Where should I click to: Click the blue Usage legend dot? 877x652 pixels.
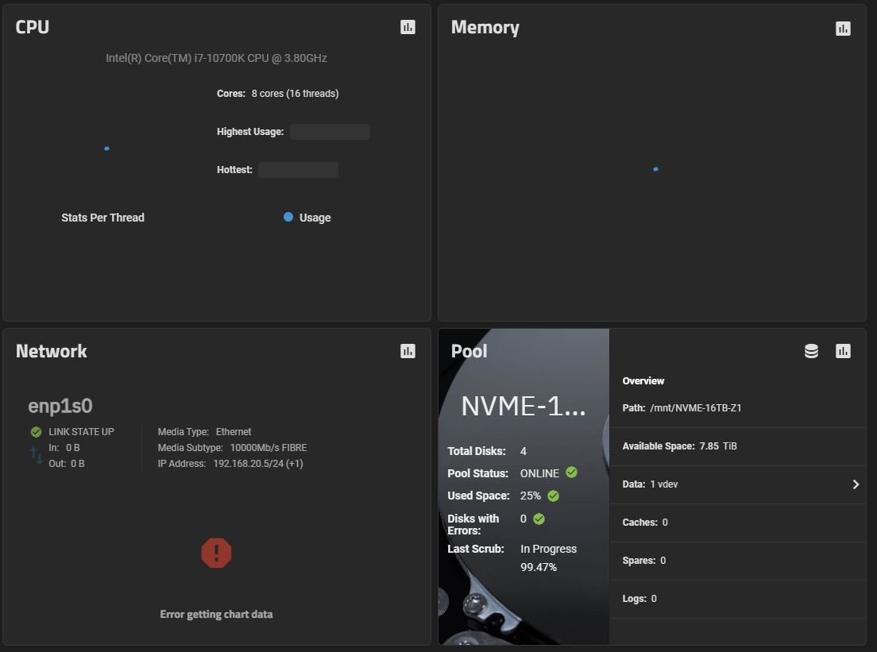coord(288,217)
